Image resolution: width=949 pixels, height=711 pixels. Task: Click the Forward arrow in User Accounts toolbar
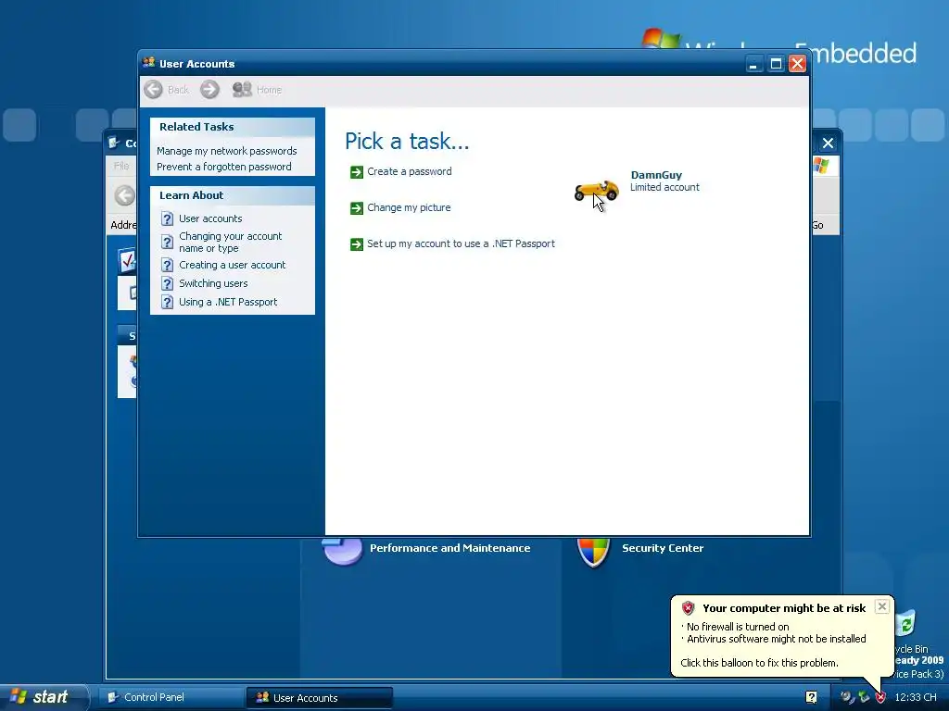(x=209, y=90)
